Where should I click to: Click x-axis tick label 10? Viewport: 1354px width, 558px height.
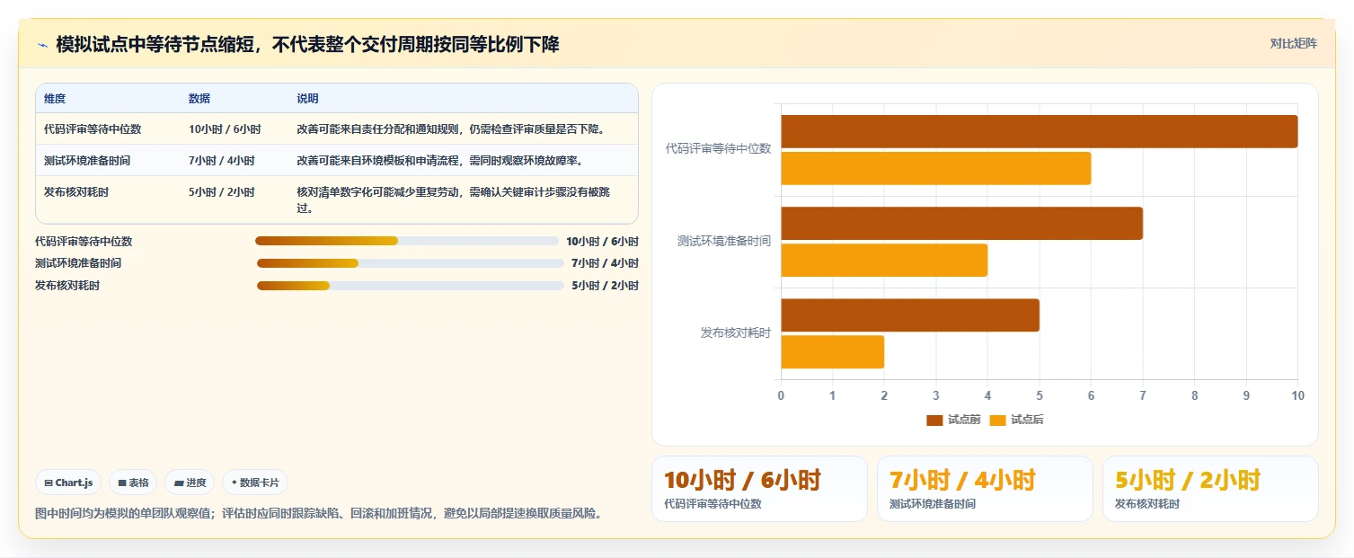(1297, 395)
